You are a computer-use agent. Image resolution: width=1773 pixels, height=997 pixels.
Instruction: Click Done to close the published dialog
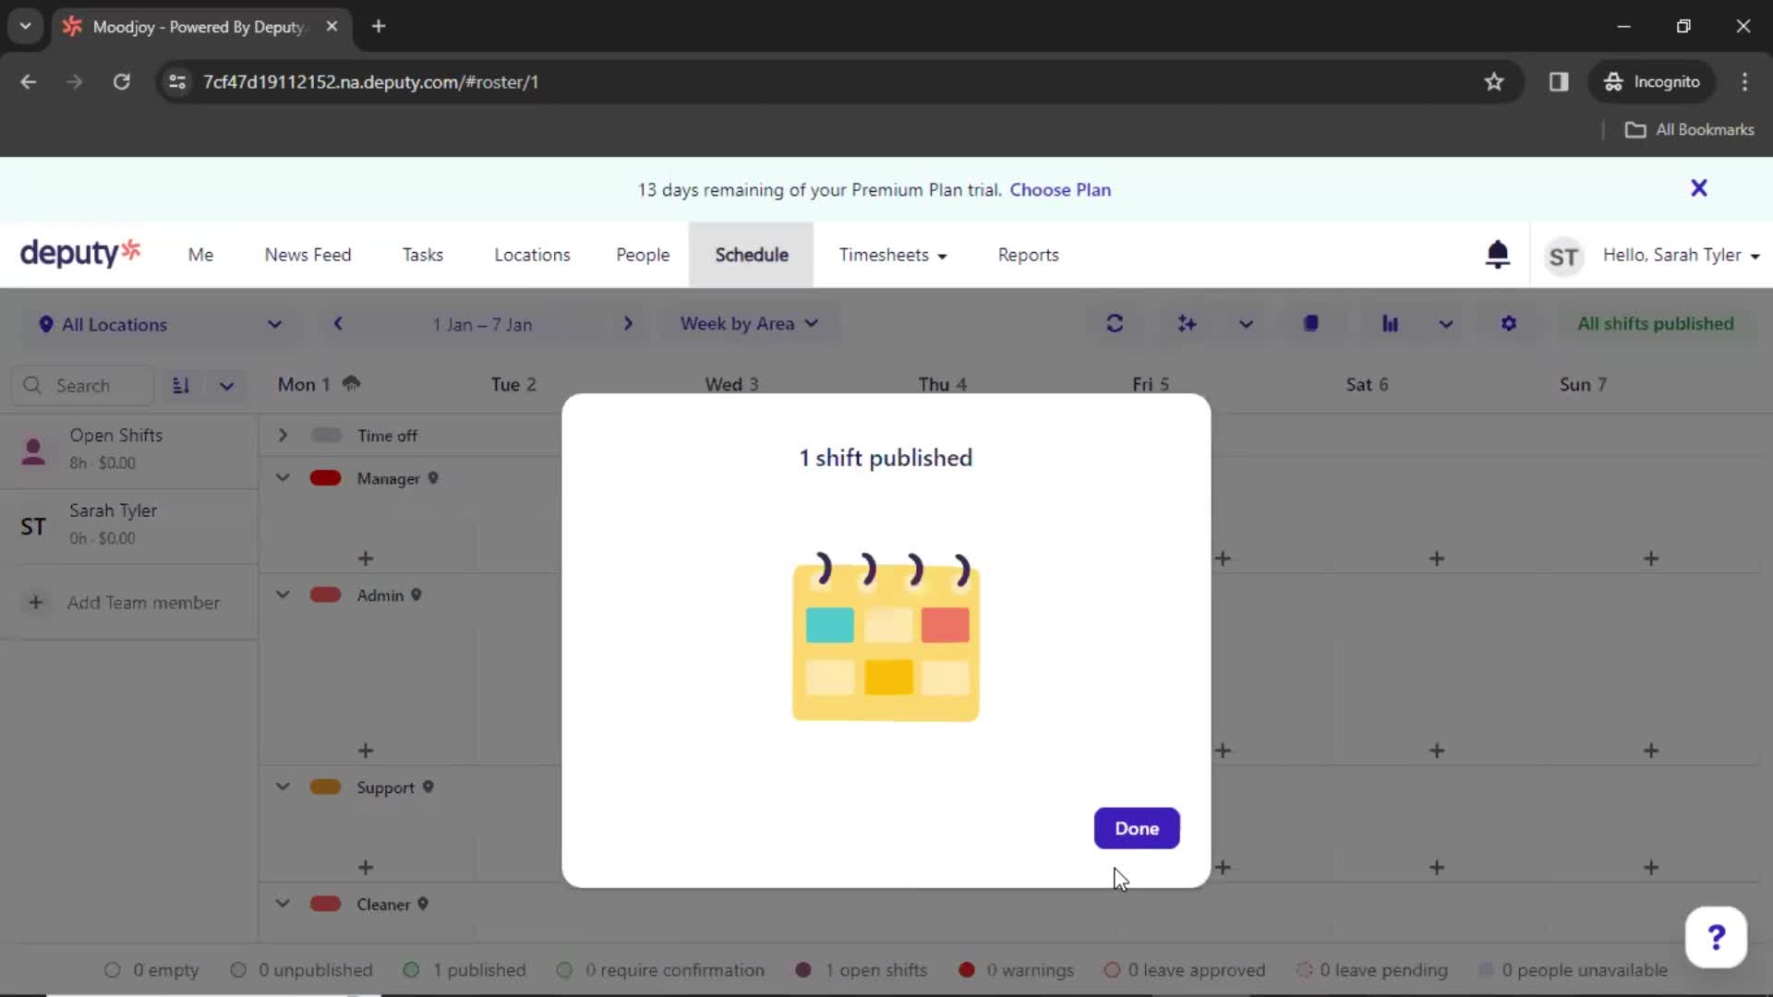point(1135,828)
